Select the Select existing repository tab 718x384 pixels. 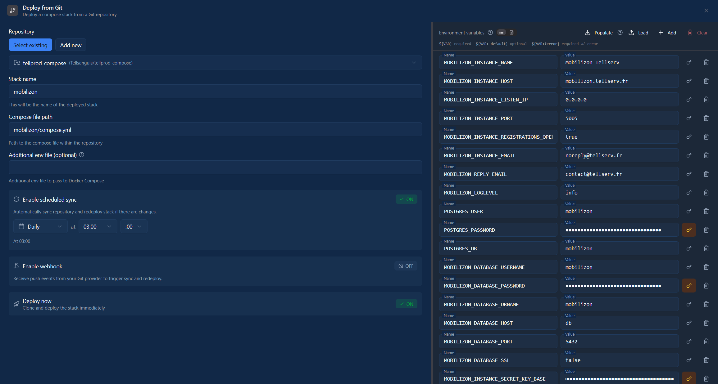(x=30, y=45)
